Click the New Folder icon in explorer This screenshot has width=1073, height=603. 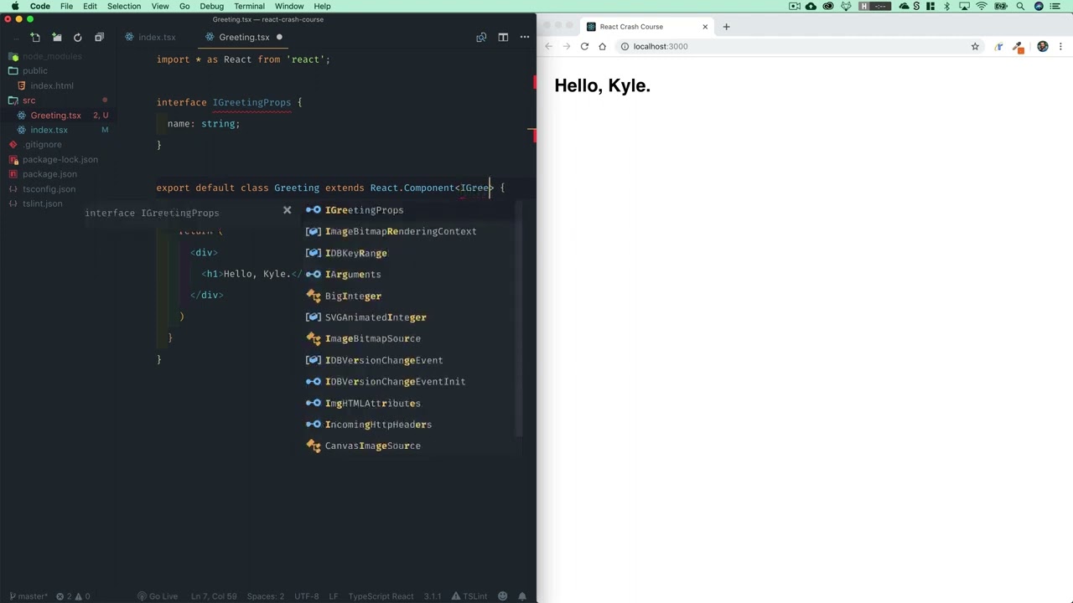point(56,37)
